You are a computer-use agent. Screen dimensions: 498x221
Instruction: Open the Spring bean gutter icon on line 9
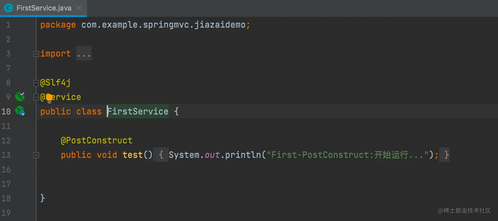coord(20,96)
